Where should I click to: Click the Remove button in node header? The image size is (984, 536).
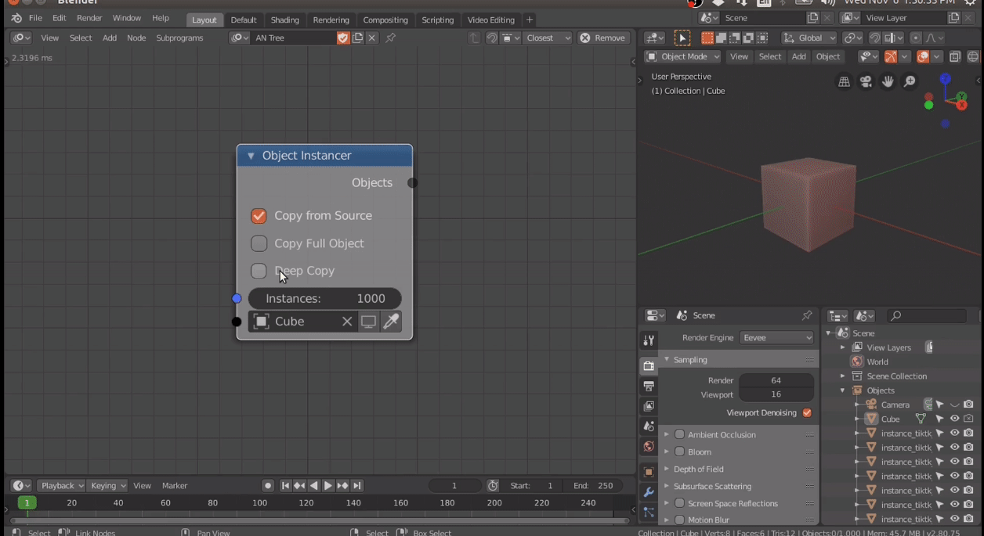coord(603,38)
